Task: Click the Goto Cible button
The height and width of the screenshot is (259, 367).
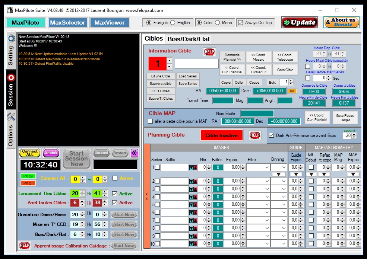Action: pos(285,70)
